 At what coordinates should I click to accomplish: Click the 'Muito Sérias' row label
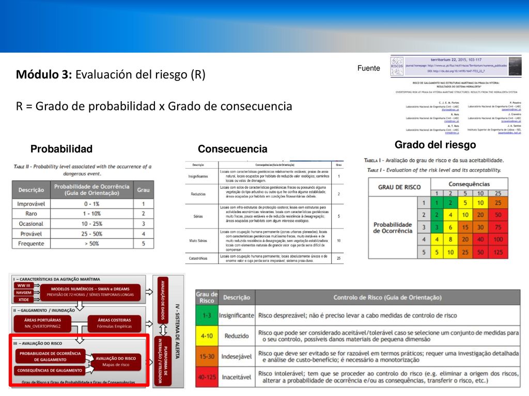point(198,240)
